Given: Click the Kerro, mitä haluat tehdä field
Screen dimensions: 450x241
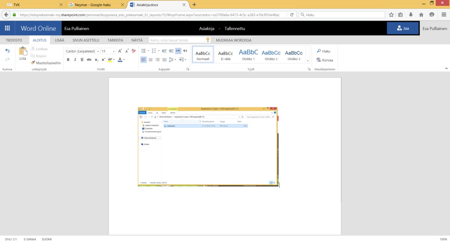Looking at the screenshot, I should coord(177,40).
